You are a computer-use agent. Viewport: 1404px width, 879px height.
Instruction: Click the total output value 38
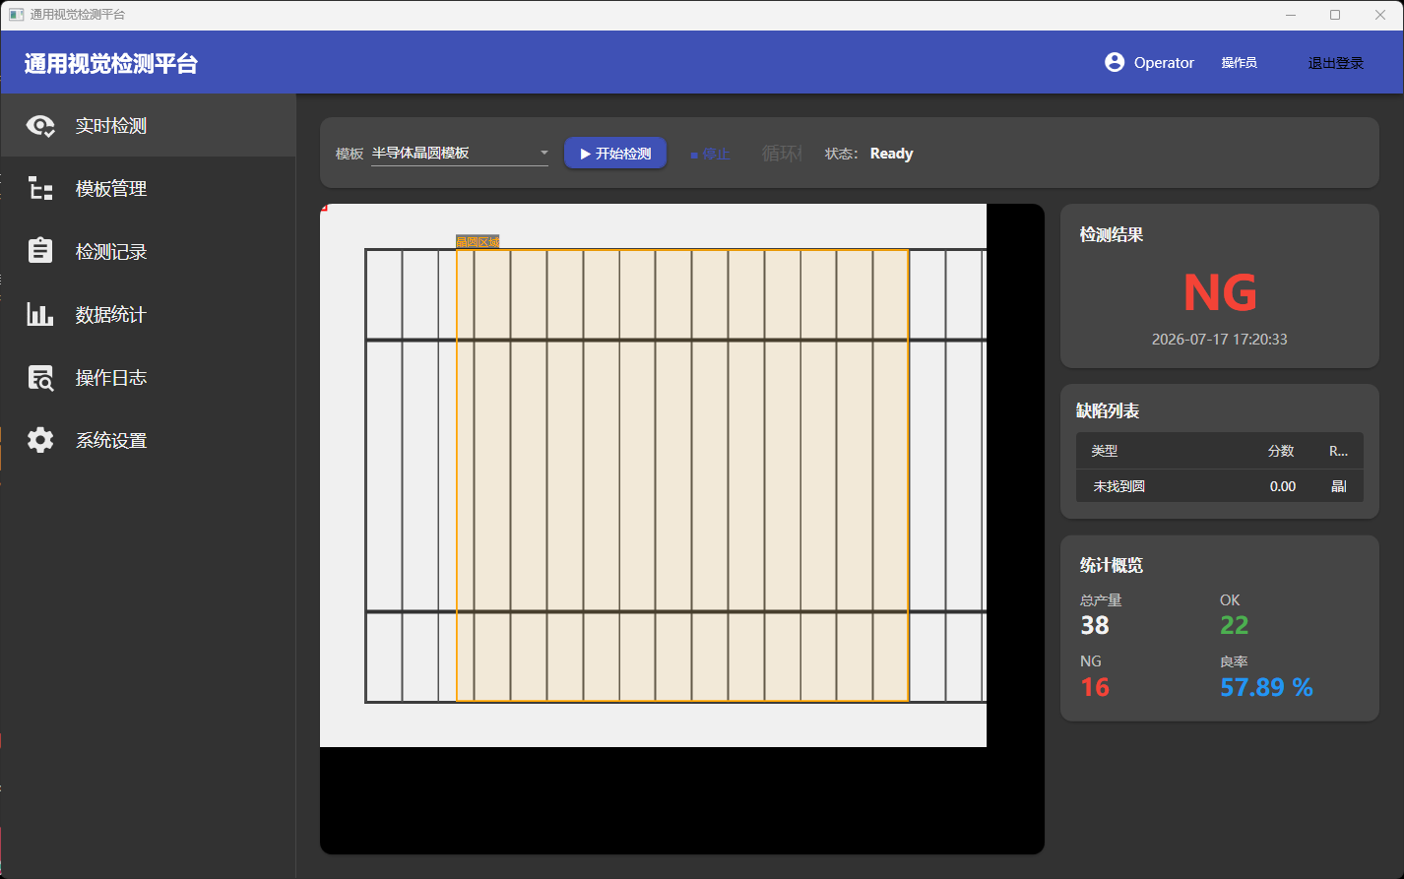pos(1095,625)
